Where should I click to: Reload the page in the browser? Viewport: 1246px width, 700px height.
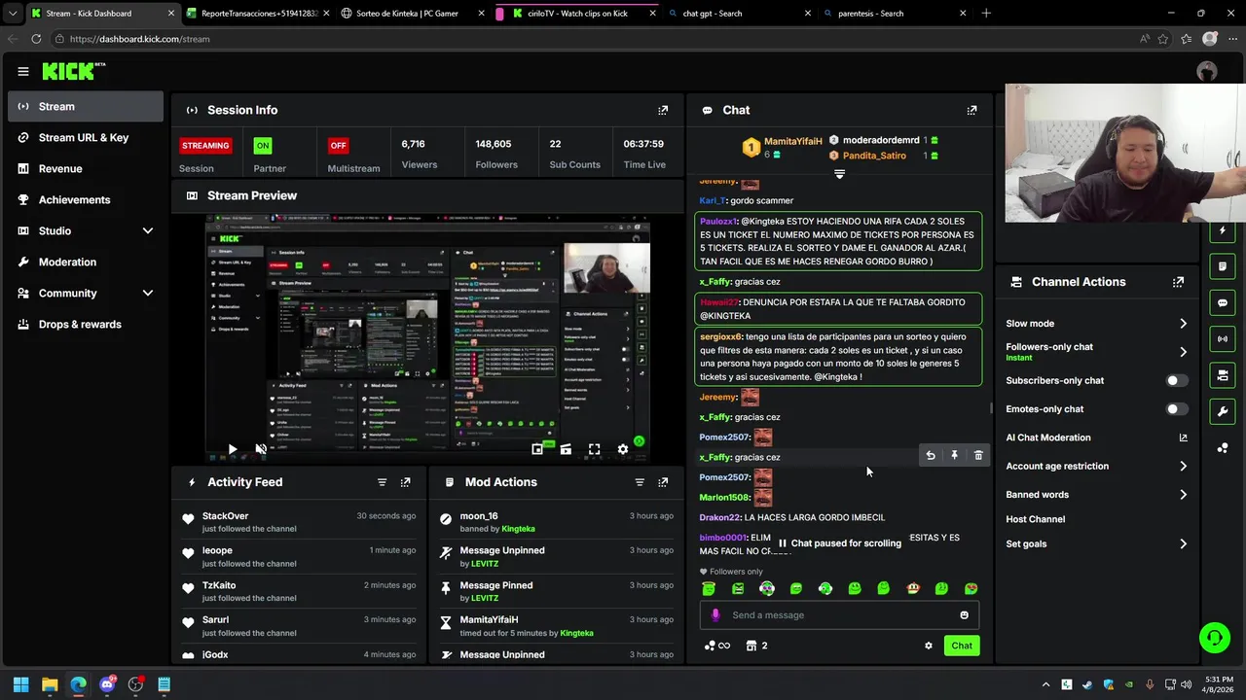pyautogui.click(x=36, y=39)
